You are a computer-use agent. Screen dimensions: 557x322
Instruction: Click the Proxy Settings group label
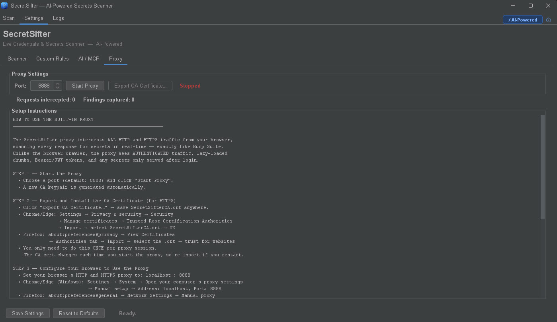tap(30, 74)
